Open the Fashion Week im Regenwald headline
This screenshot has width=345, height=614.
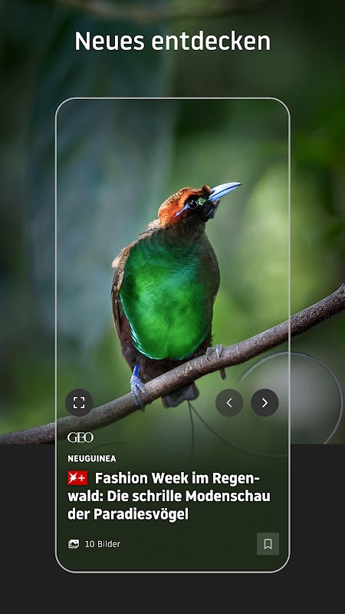(x=169, y=496)
